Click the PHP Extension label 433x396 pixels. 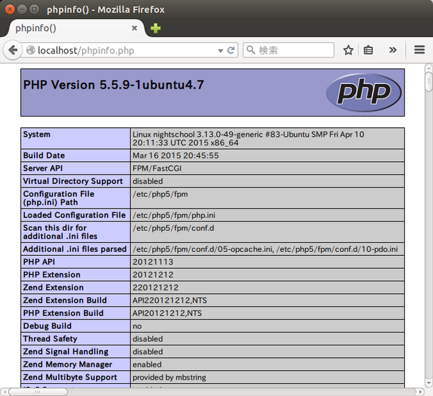pos(51,275)
